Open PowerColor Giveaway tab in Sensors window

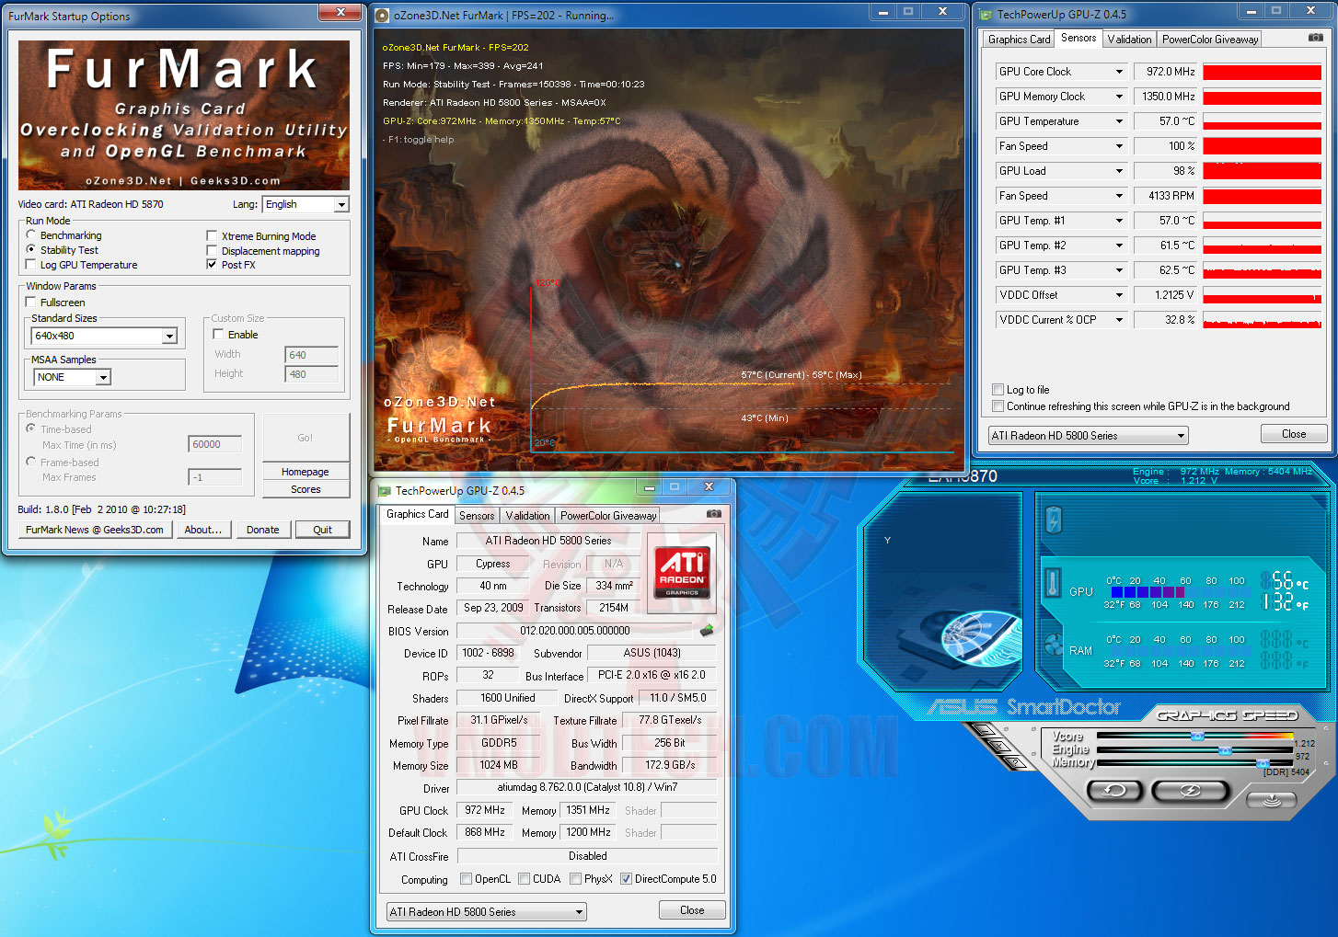(1209, 40)
